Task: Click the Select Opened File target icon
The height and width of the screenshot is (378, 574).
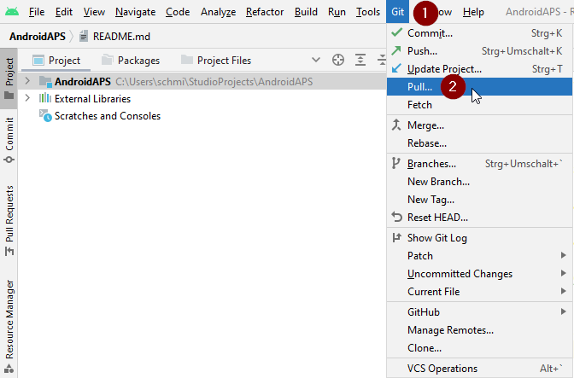Action: [x=338, y=60]
